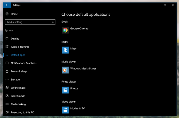Click the Music player section label
Screen dimensions: 179x118
(69, 62)
